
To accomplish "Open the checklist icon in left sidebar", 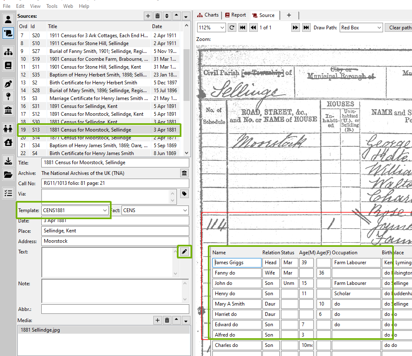I will [8, 193].
